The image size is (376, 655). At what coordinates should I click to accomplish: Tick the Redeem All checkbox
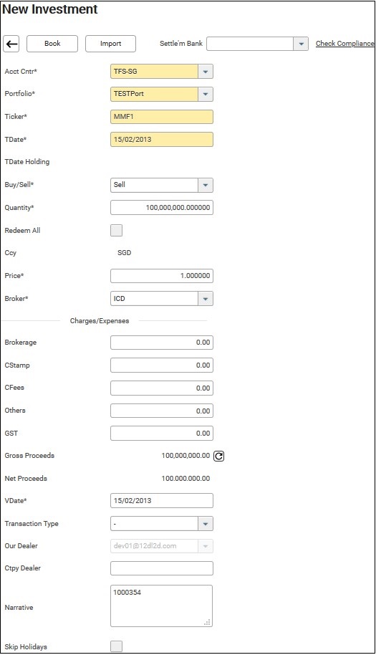(117, 230)
